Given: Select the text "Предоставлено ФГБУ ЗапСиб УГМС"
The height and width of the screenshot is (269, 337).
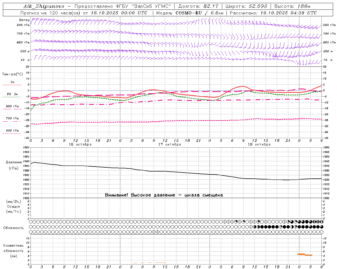Looking at the screenshot, I should tap(122, 6).
